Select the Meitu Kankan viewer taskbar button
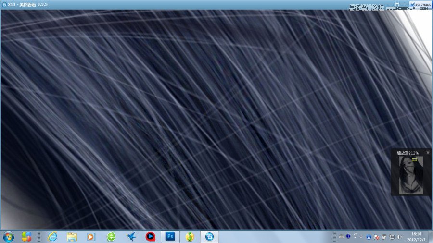The width and height of the screenshot is (433, 243). coord(209,237)
